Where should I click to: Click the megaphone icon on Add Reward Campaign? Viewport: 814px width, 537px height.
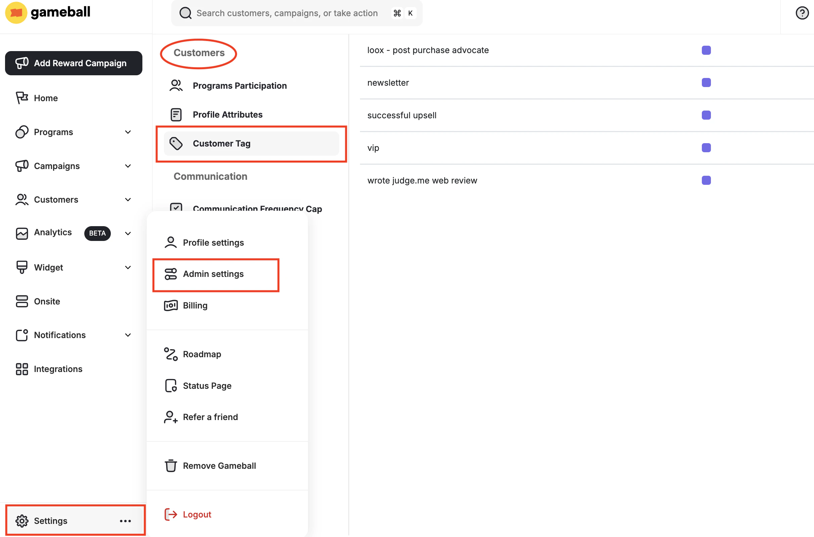pyautogui.click(x=22, y=63)
